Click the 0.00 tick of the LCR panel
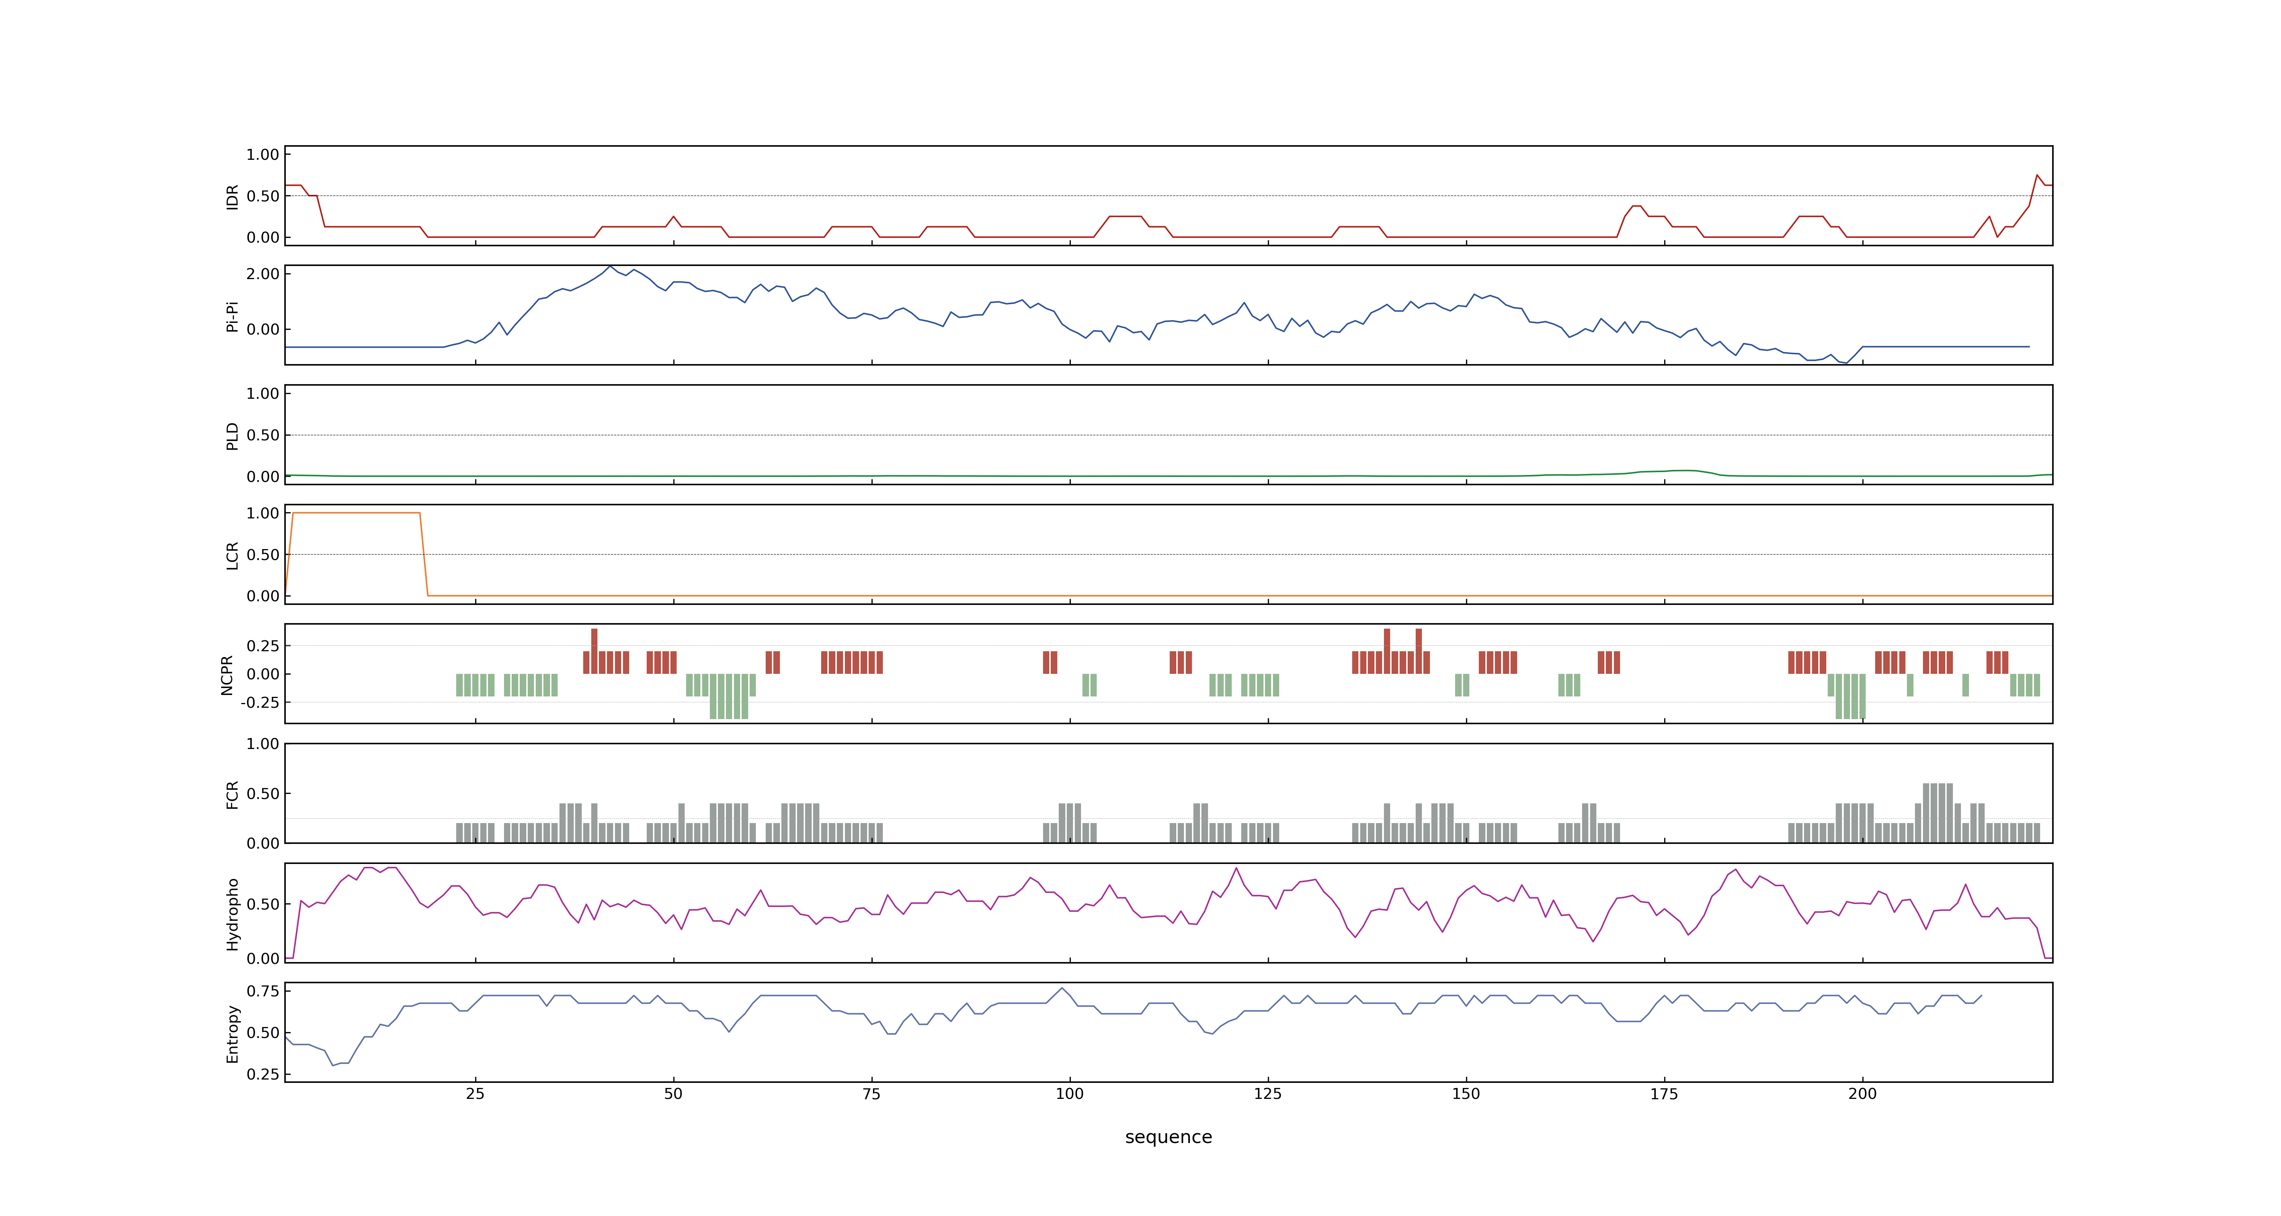The height and width of the screenshot is (1216, 2281). point(263,596)
